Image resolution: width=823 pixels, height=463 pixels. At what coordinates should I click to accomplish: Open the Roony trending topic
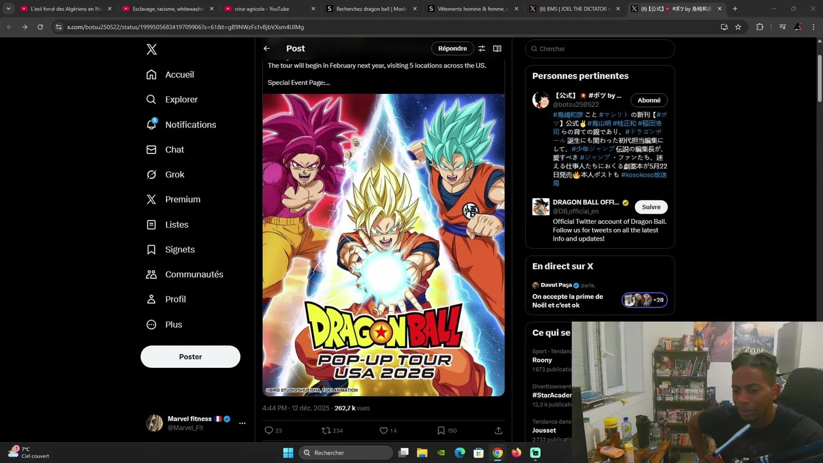[542, 360]
